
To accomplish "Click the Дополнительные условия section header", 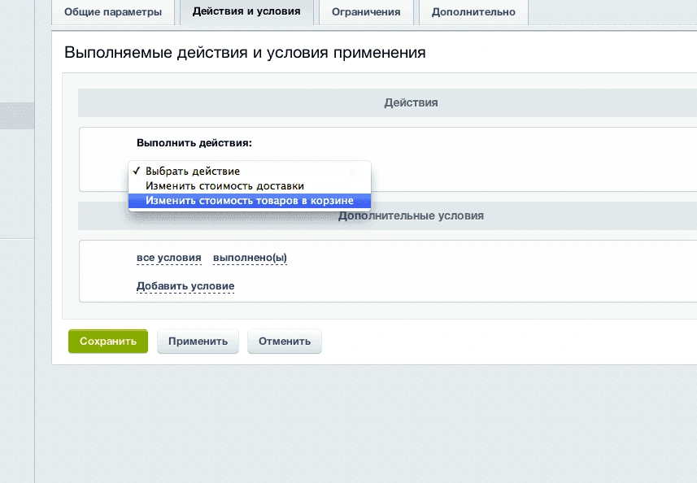I will tap(411, 216).
